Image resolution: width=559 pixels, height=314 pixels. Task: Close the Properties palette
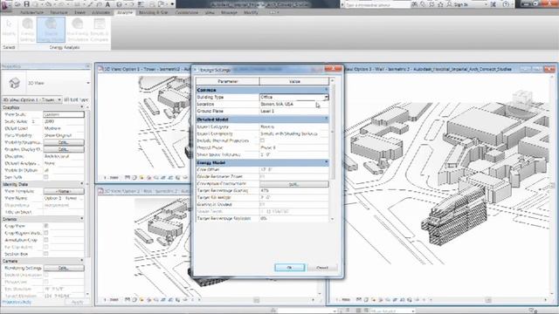click(x=87, y=66)
